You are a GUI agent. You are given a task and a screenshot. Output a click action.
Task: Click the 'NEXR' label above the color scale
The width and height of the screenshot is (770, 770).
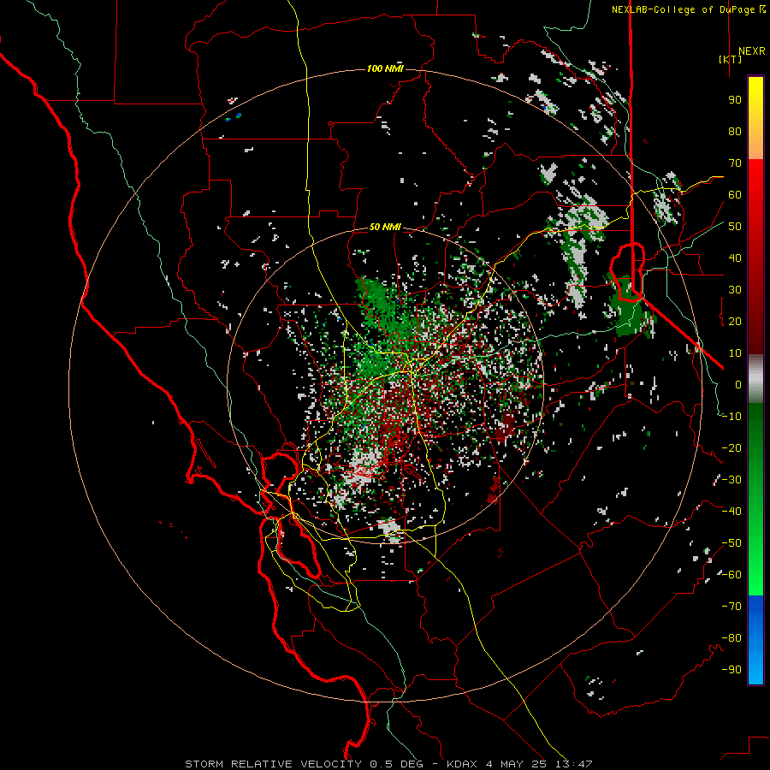click(x=751, y=51)
